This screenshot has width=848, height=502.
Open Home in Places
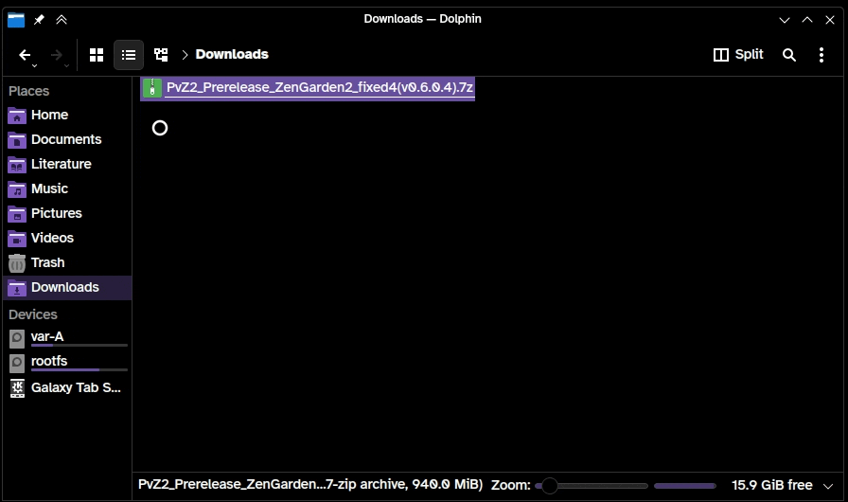coord(67,115)
